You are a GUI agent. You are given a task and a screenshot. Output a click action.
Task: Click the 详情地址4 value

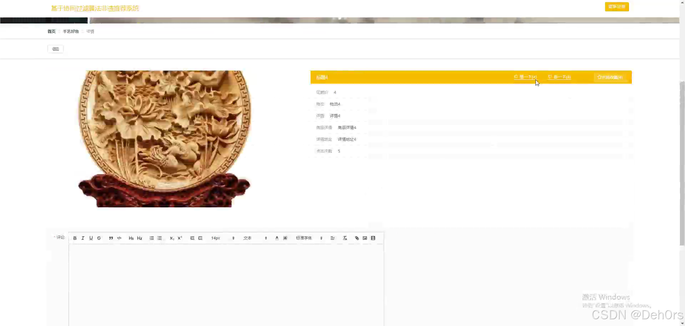coord(347,139)
